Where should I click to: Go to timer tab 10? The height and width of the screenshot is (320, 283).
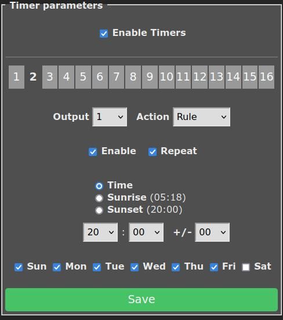pos(166,77)
